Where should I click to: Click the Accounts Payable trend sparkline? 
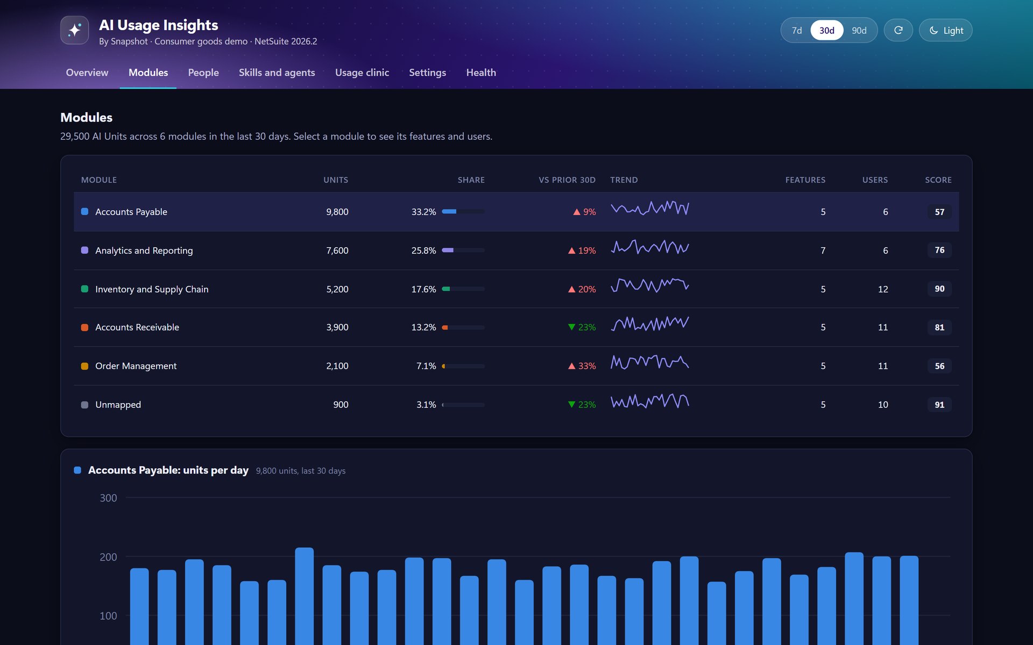(650, 208)
